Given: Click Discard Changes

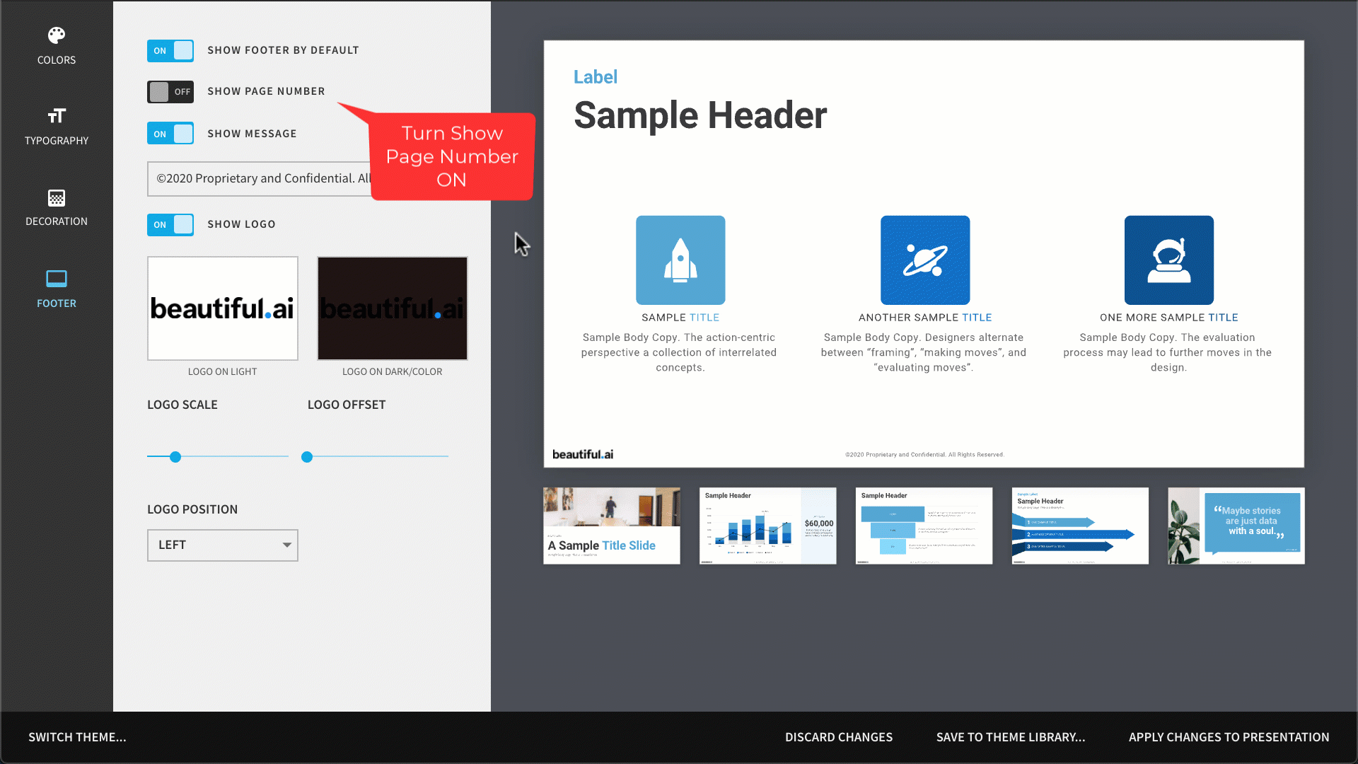Looking at the screenshot, I should point(838,737).
